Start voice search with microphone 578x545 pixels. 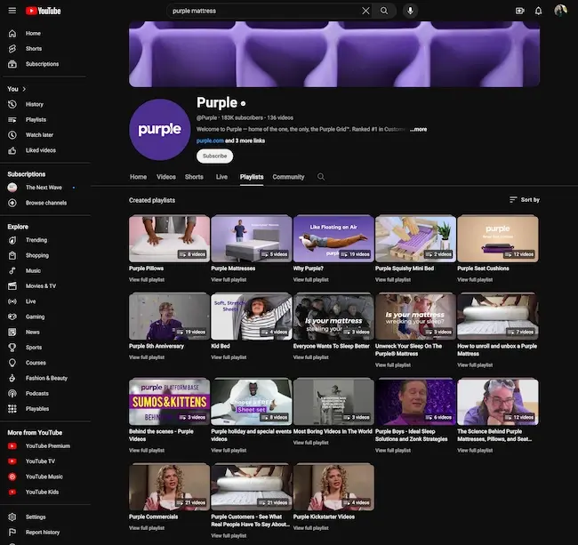(410, 11)
